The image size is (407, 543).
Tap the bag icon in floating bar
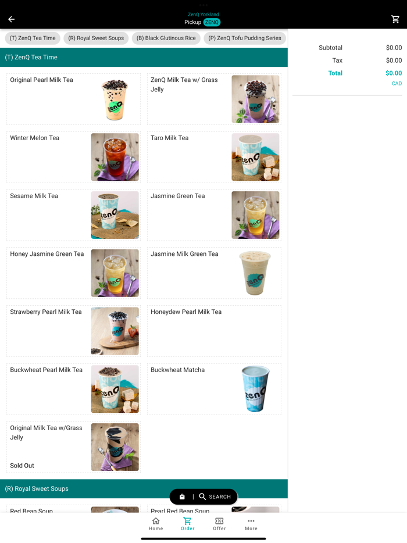tap(182, 496)
